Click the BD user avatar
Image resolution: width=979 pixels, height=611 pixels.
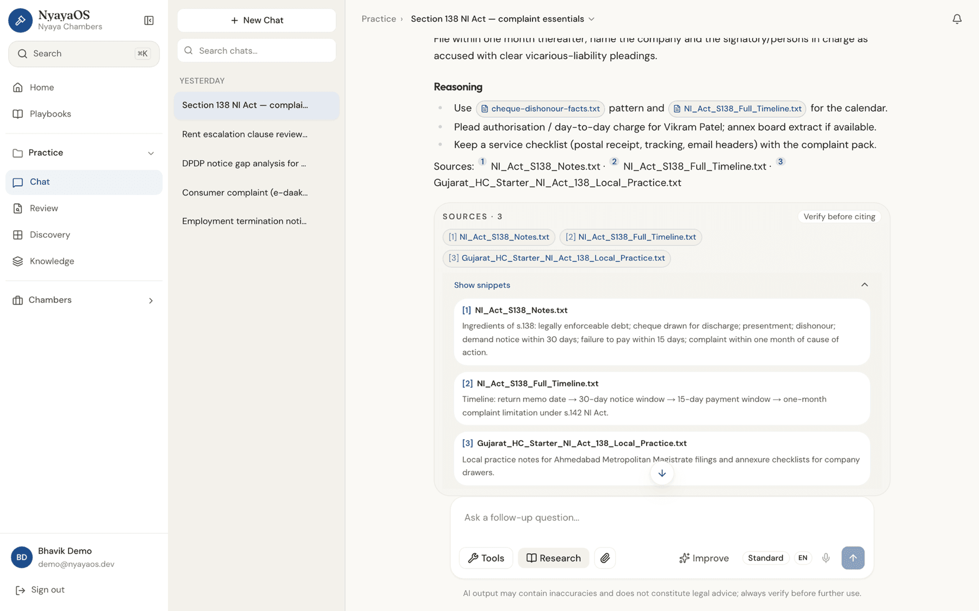click(22, 557)
